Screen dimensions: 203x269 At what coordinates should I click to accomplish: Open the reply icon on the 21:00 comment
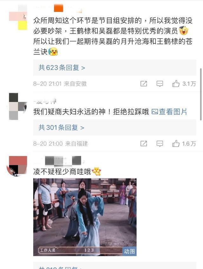(x=160, y=144)
